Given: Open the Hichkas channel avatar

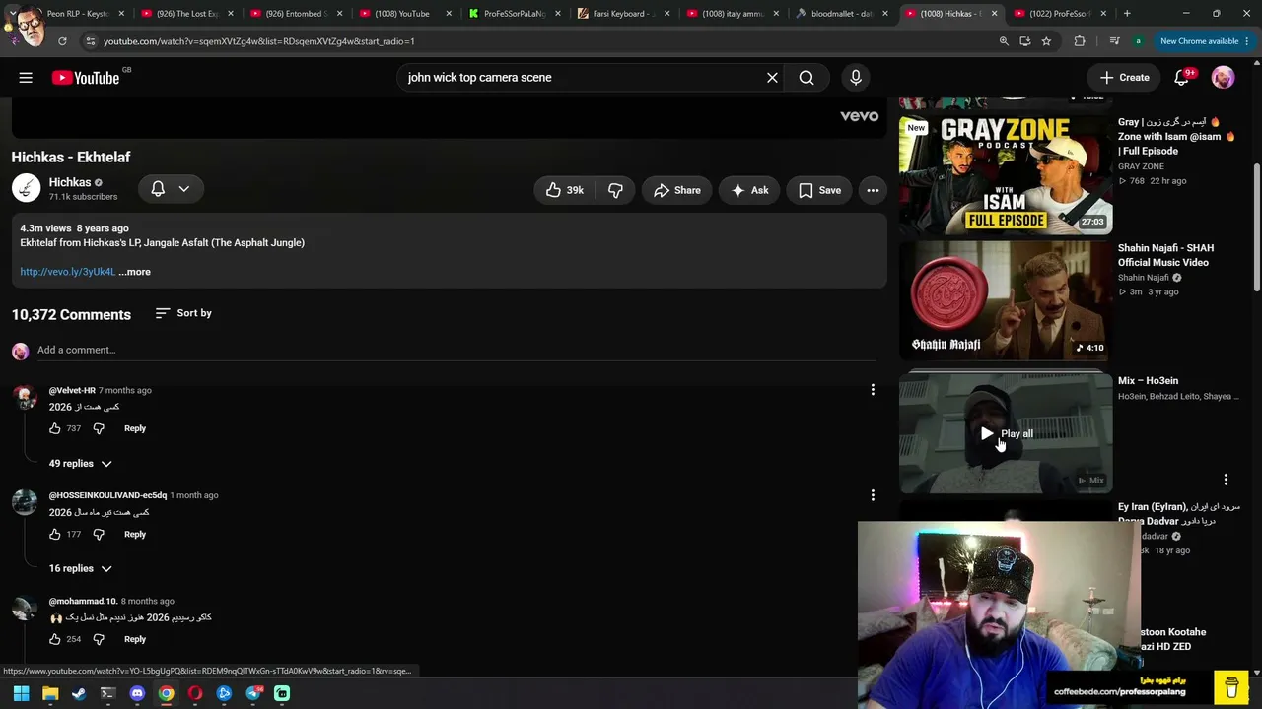Looking at the screenshot, I should 26,187.
